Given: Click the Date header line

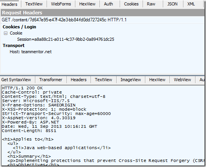Looking at the screenshot, I should (49, 127).
